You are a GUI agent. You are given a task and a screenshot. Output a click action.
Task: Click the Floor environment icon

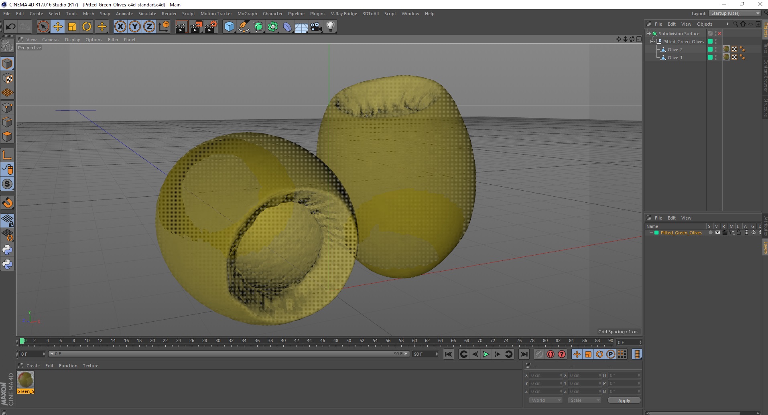(x=301, y=27)
